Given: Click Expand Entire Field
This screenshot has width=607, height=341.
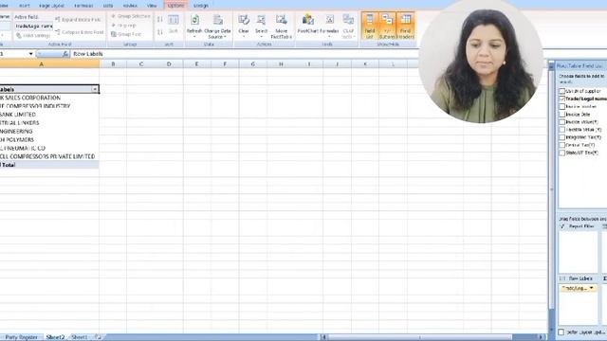Looking at the screenshot, I should pyautogui.click(x=78, y=19).
